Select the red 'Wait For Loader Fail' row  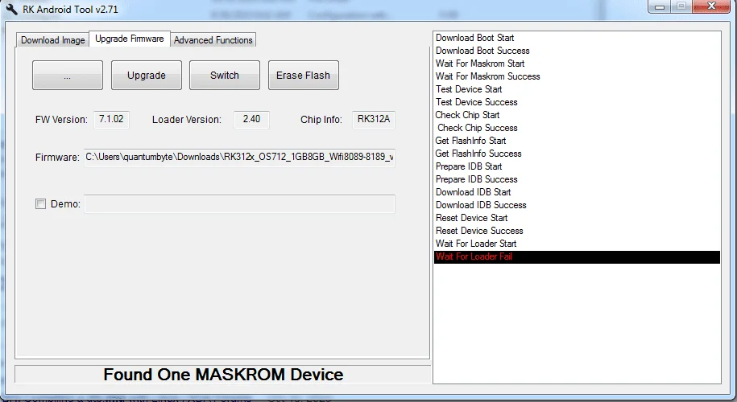[578, 257]
